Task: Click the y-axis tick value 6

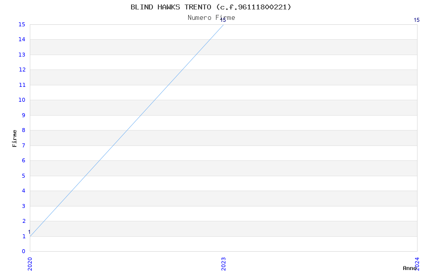Action: pos(24,160)
